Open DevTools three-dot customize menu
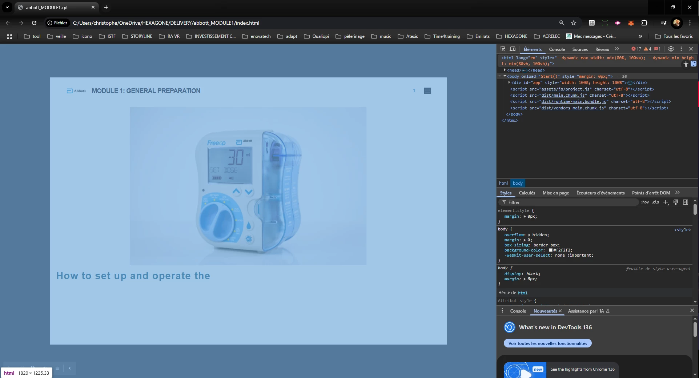 (x=681, y=49)
